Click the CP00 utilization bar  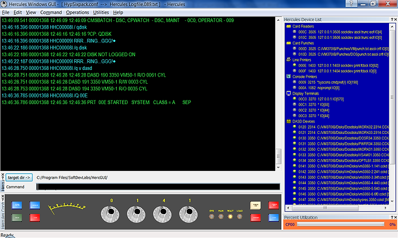(341, 224)
